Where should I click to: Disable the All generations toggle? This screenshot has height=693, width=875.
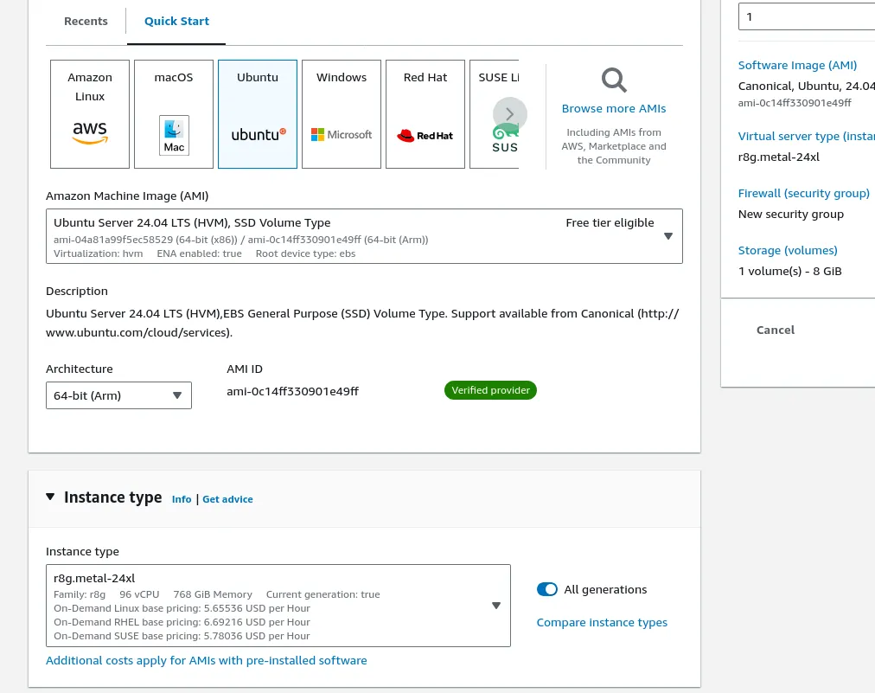546,588
